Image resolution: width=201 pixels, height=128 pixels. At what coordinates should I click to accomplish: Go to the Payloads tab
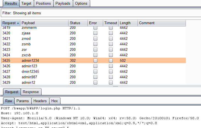pos(63,4)
